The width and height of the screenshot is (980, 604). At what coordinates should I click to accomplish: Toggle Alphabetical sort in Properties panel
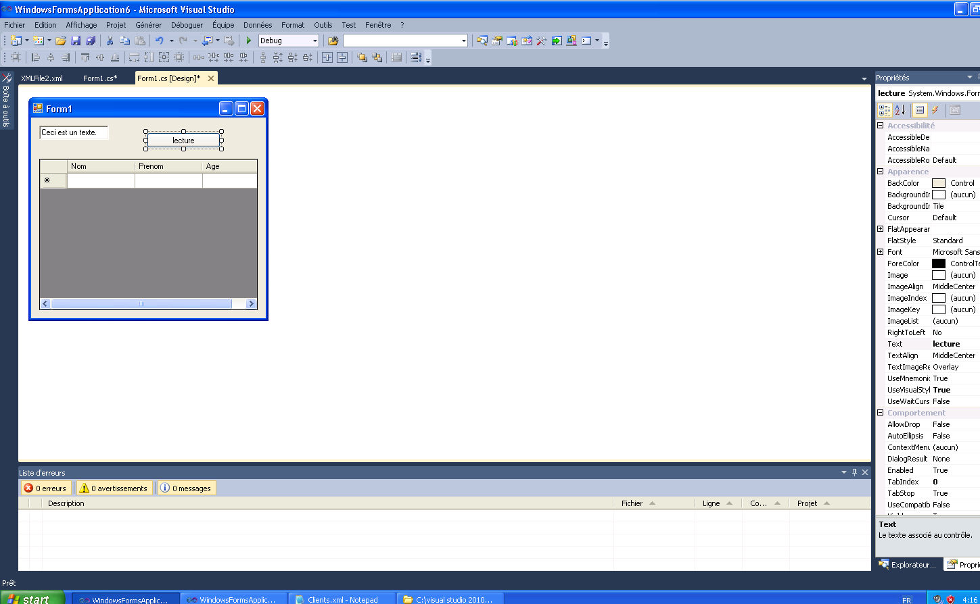click(900, 110)
